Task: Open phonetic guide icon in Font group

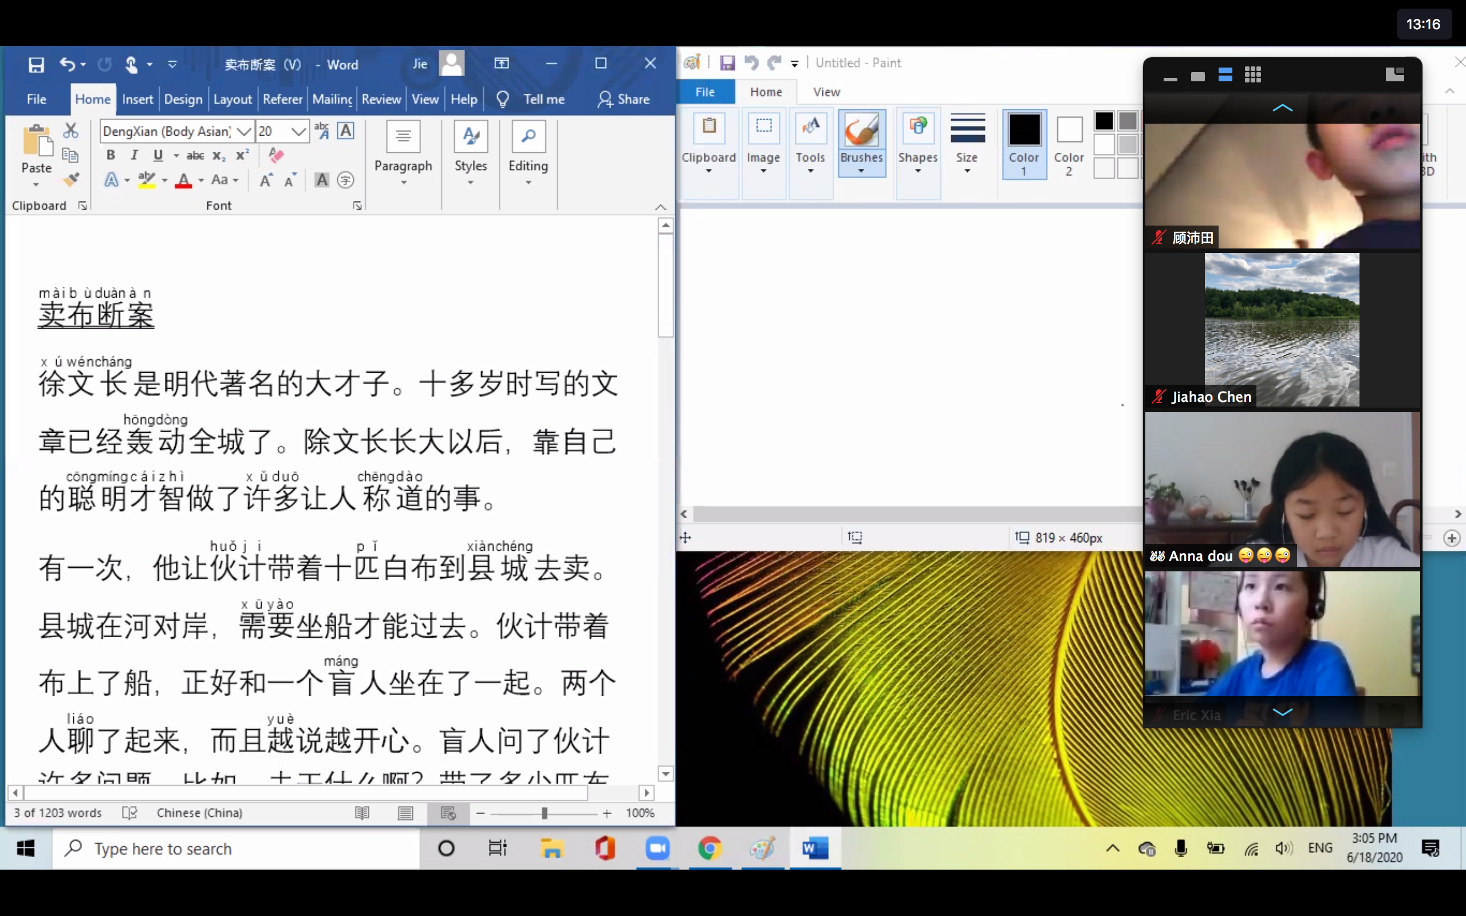Action: point(322,131)
